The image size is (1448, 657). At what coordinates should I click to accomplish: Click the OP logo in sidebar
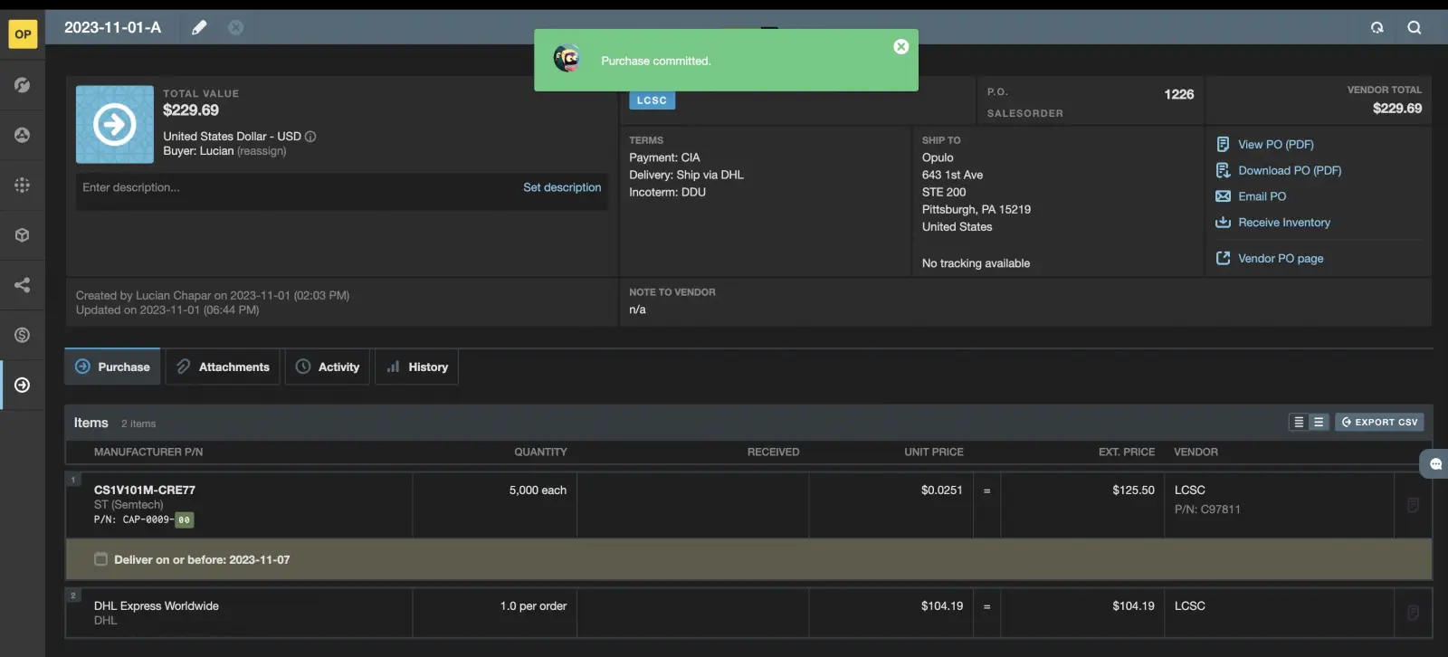pos(23,34)
